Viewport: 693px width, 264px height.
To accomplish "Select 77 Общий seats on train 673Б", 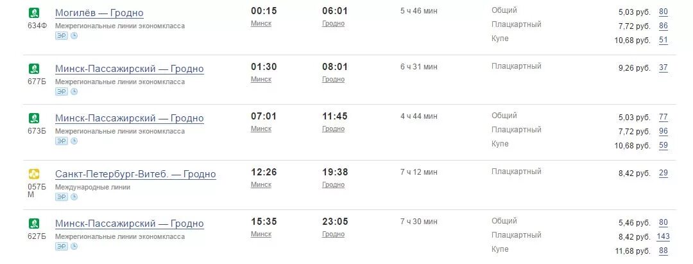I will (663, 117).
